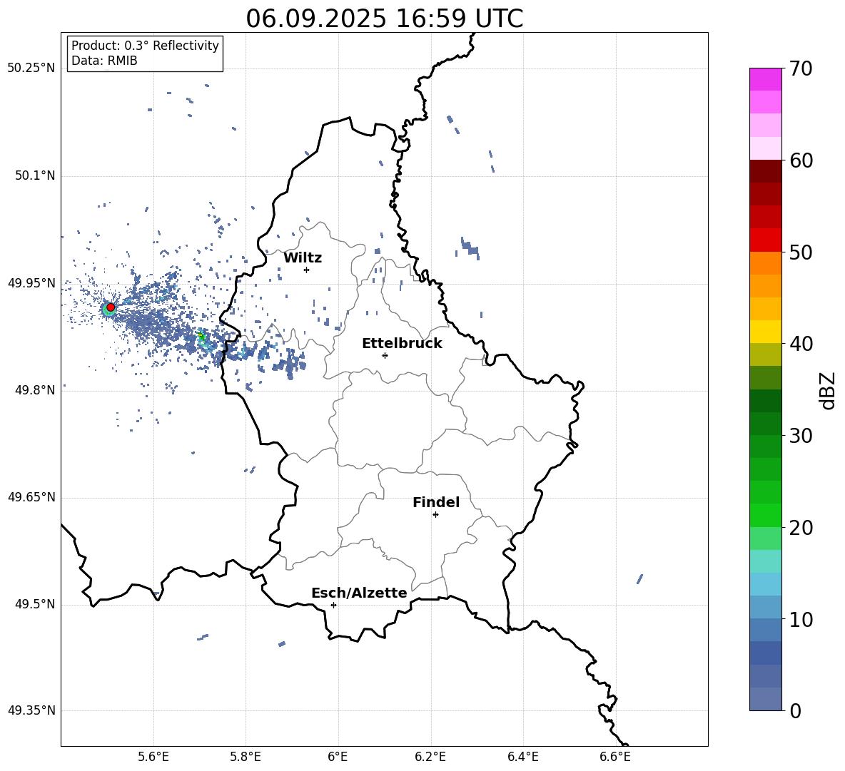
Task: Click the 70 value on colorbar
Action: 801,68
